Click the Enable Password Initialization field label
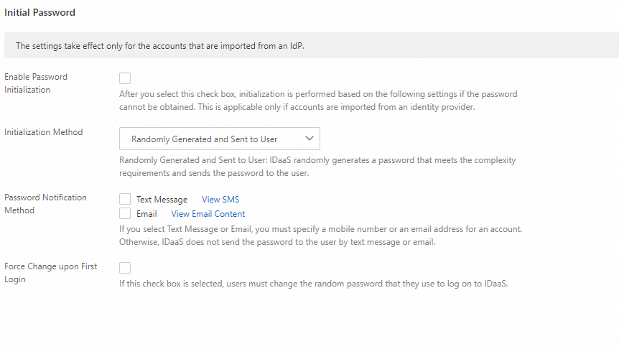This screenshot has width=619, height=349. point(36,83)
